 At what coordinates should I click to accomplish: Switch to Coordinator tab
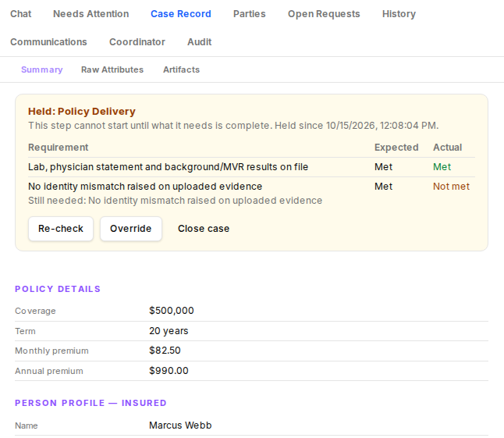137,42
